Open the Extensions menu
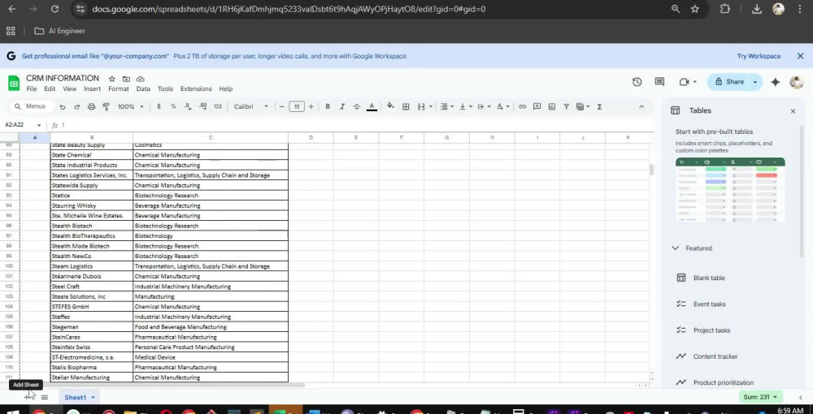813x414 pixels. tap(196, 89)
